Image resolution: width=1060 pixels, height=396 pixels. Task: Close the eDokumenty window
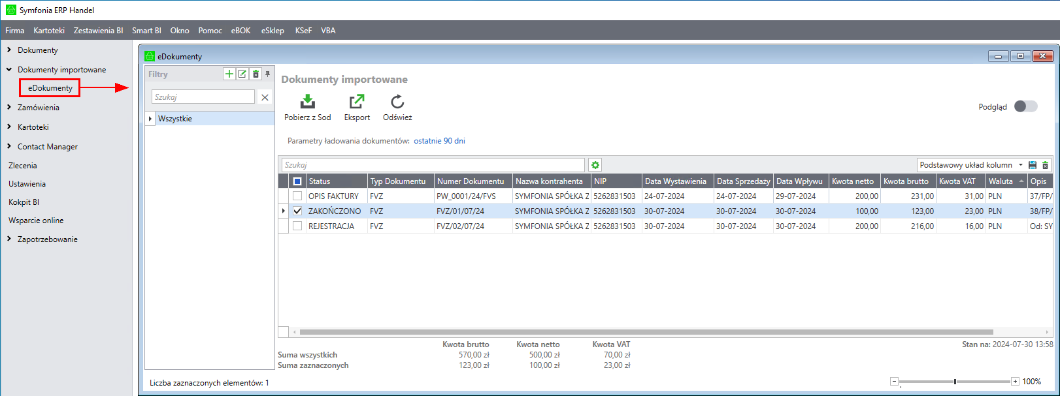[1043, 56]
